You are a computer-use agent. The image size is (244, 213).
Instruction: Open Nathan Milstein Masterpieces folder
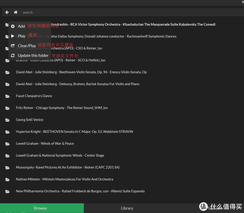64,179
